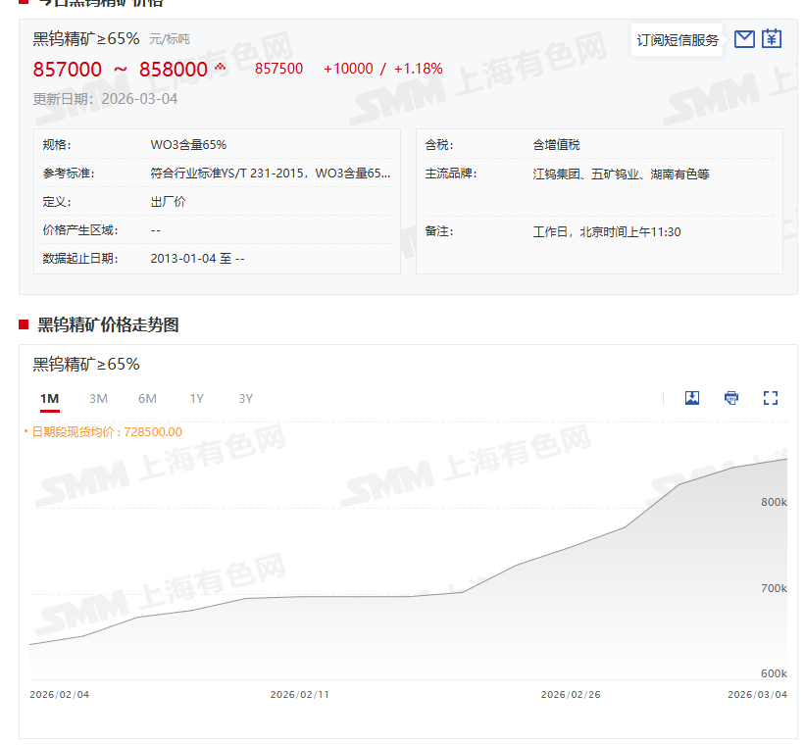Switch chart range to 1M

50,398
